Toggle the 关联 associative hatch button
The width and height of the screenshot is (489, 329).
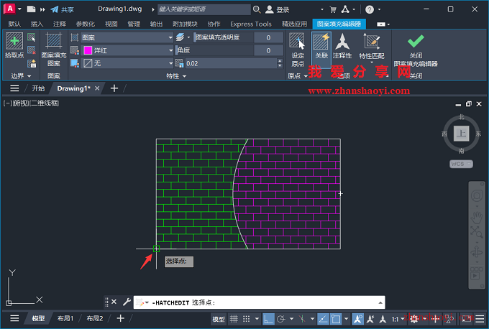pyautogui.click(x=321, y=50)
